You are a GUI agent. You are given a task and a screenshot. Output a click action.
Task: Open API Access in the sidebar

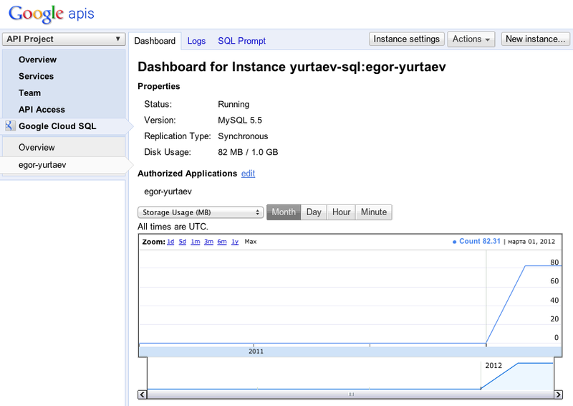point(42,110)
